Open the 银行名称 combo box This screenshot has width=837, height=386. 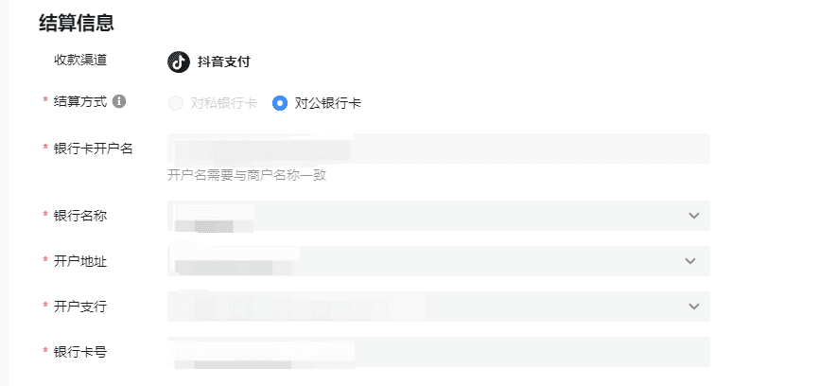438,216
